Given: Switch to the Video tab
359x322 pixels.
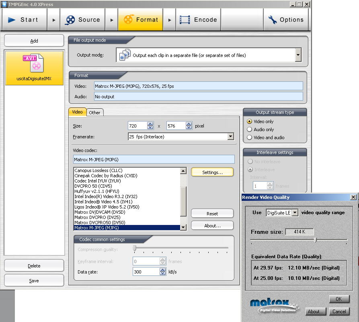Looking at the screenshot, I should point(77,112).
